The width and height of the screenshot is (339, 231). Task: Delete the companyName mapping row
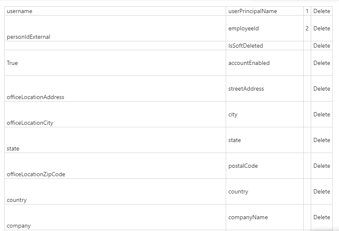coord(321,218)
